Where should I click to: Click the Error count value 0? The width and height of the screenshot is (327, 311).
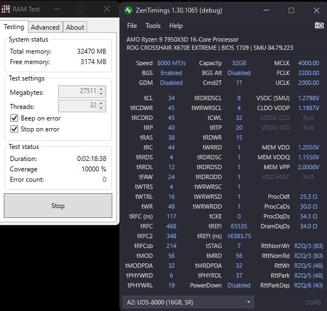pos(105,179)
